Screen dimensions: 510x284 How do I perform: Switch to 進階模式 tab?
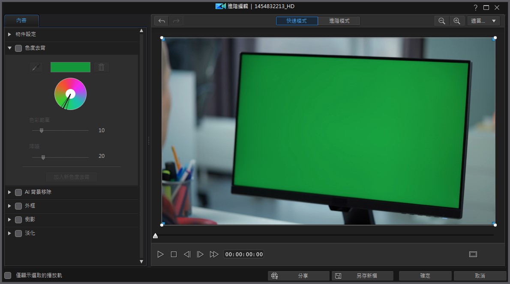tap(339, 21)
